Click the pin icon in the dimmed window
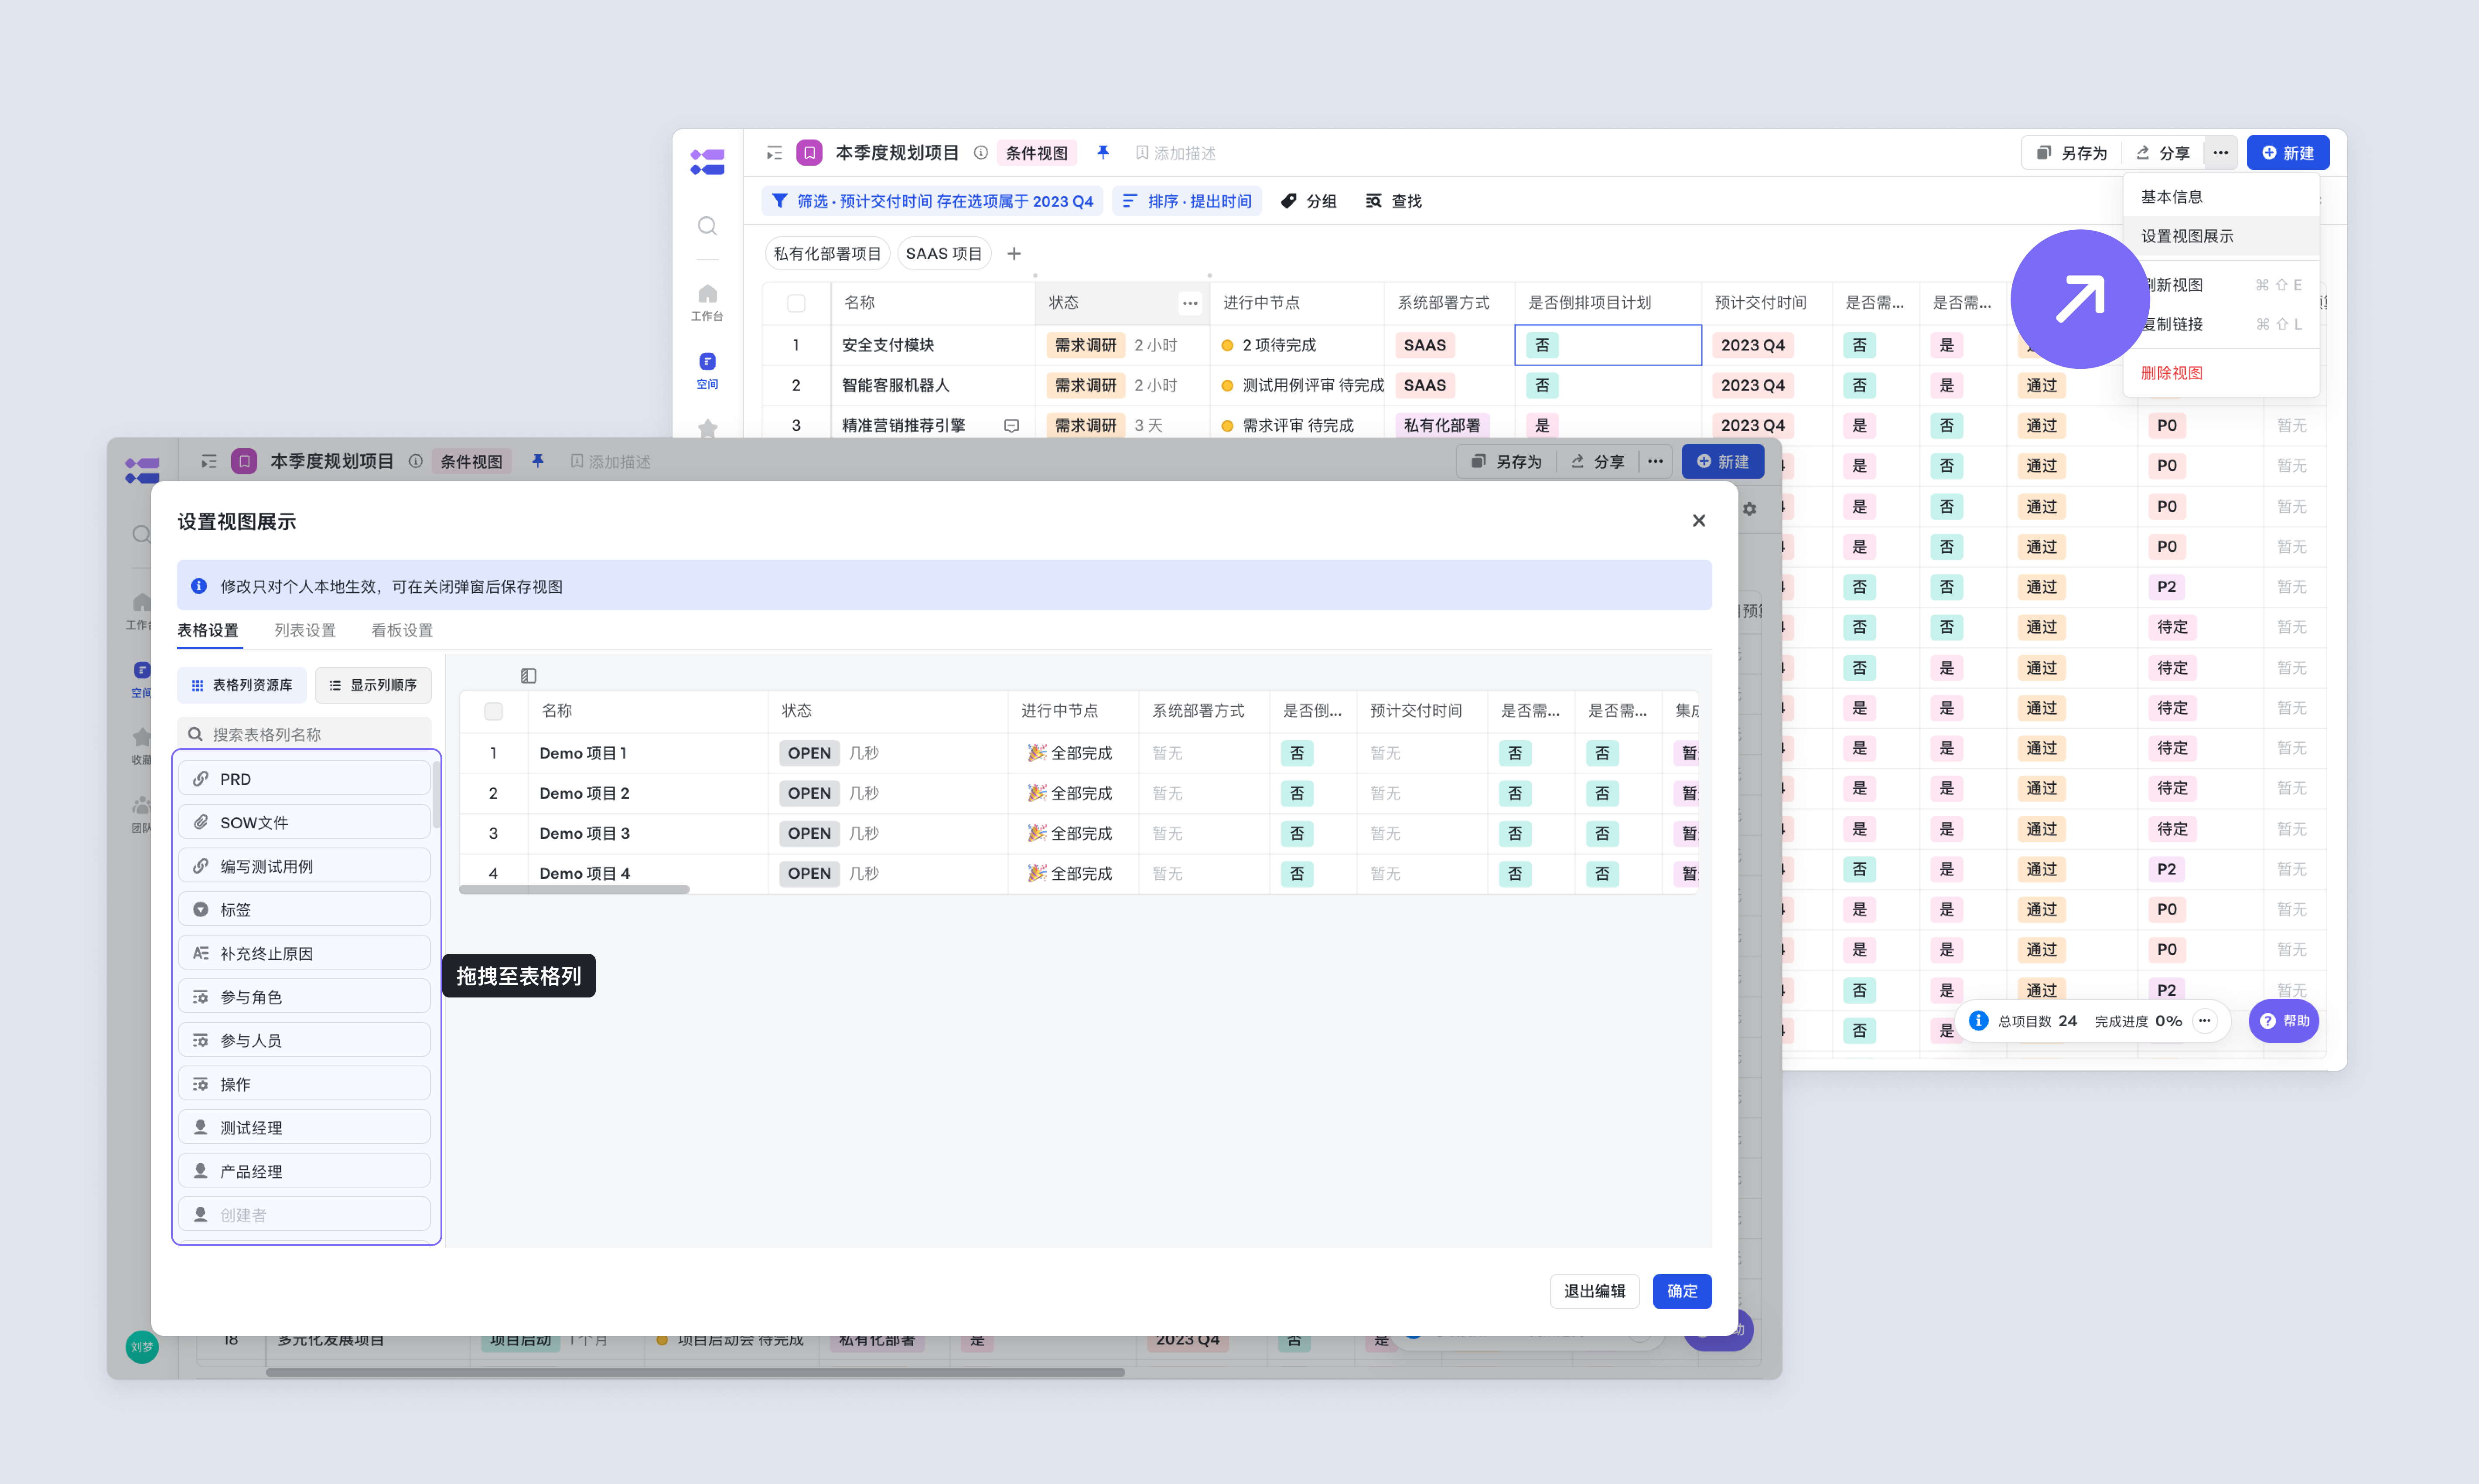 pos(537,461)
